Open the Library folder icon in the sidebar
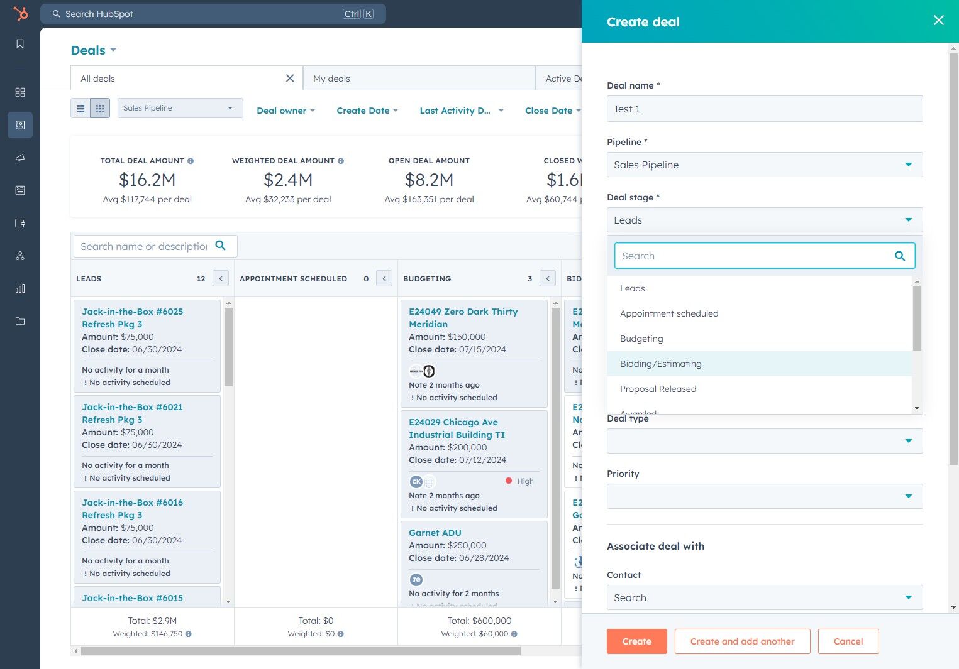Screen dimensions: 959x669 pos(20,321)
